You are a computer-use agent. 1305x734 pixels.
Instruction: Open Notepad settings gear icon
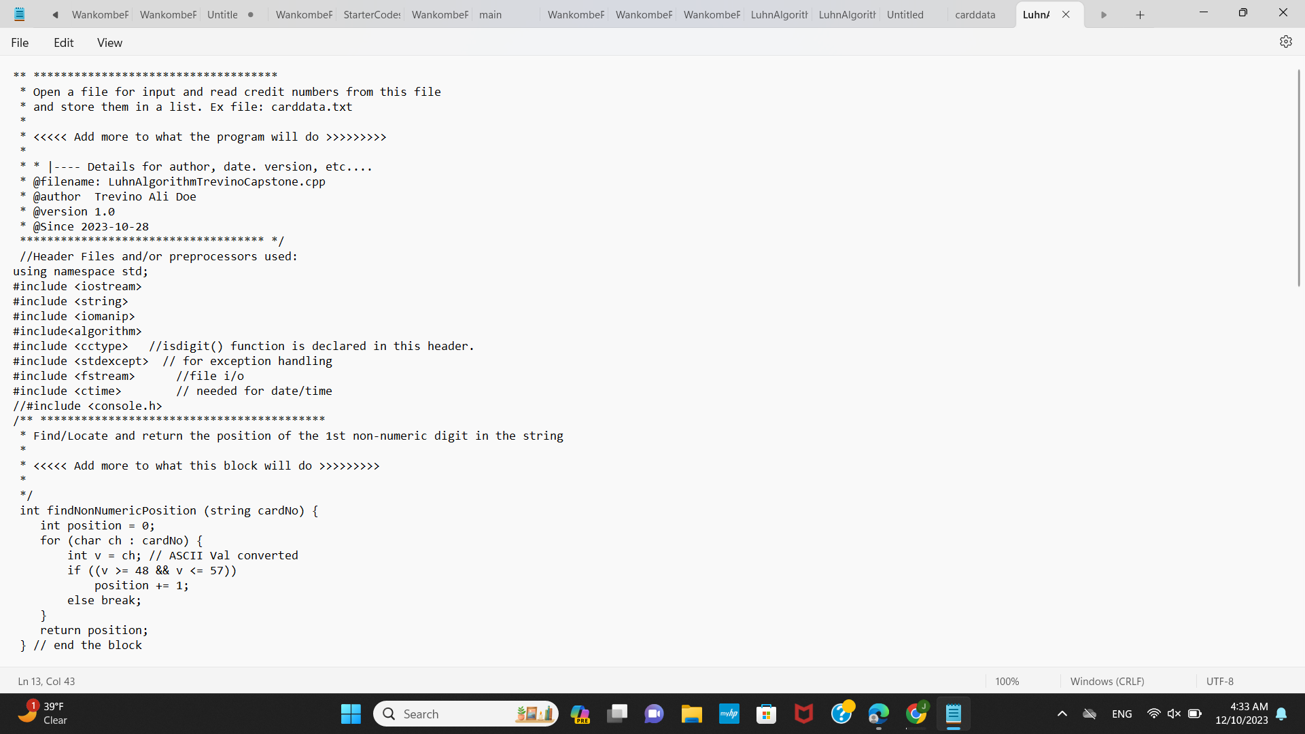click(1285, 42)
